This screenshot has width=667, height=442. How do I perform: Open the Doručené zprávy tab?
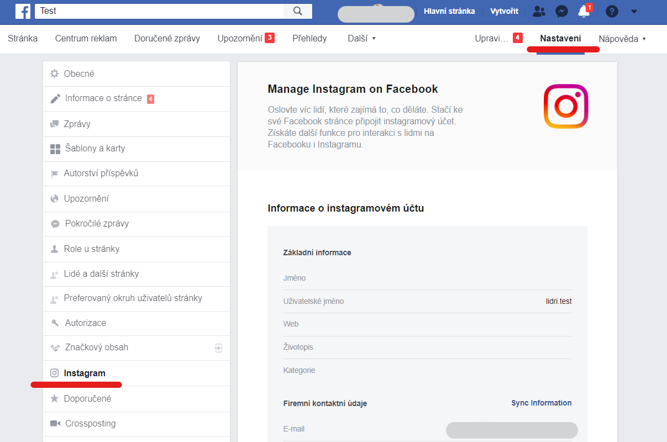coord(167,39)
